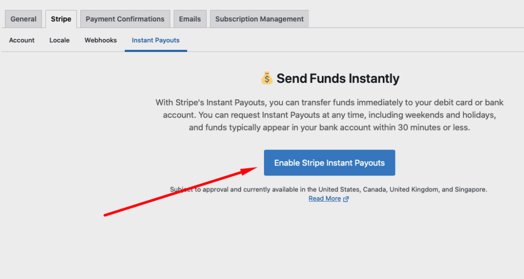Click the Send Funds Instantly heading
The width and height of the screenshot is (524, 279).
pyautogui.click(x=338, y=78)
